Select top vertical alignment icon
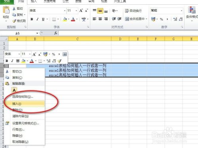Screen dimensions: 198x148 94,10
